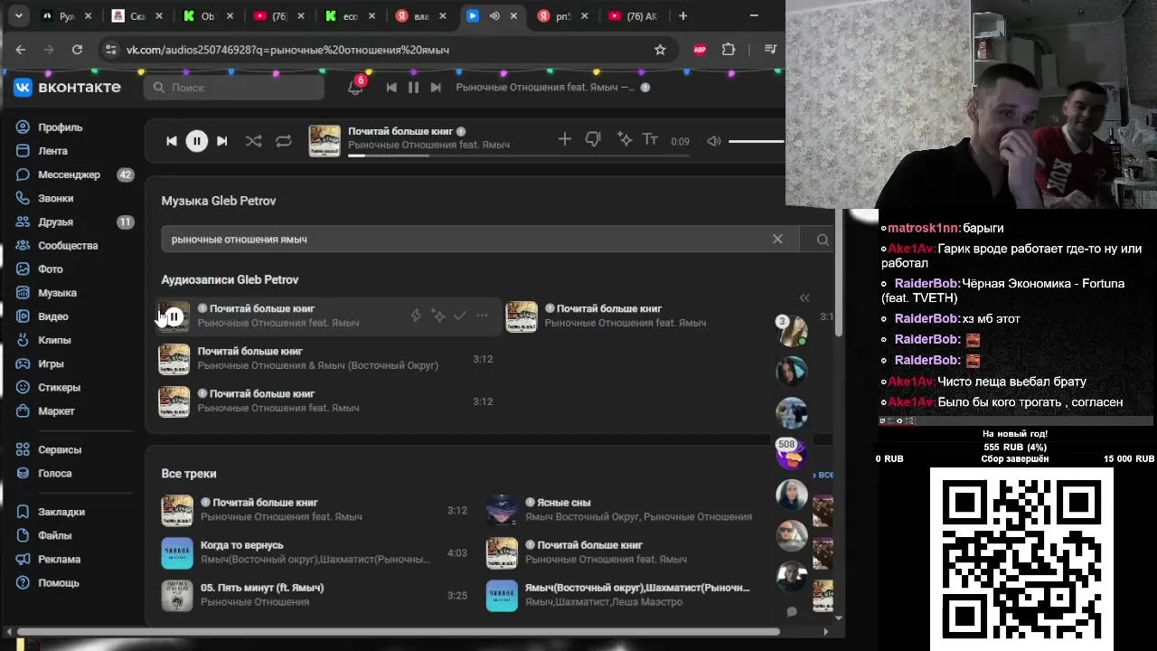Open Помощь in the sidebar

point(58,582)
